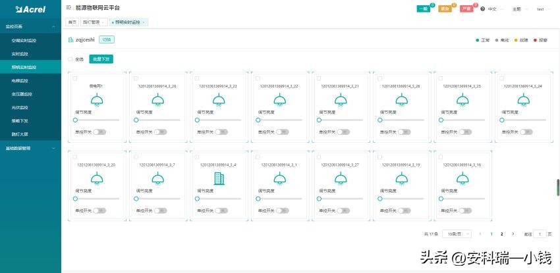This screenshot has height=273, width=560.
Task: Open 电梯监控 in the sidebar menu
Action: click(x=20, y=80)
